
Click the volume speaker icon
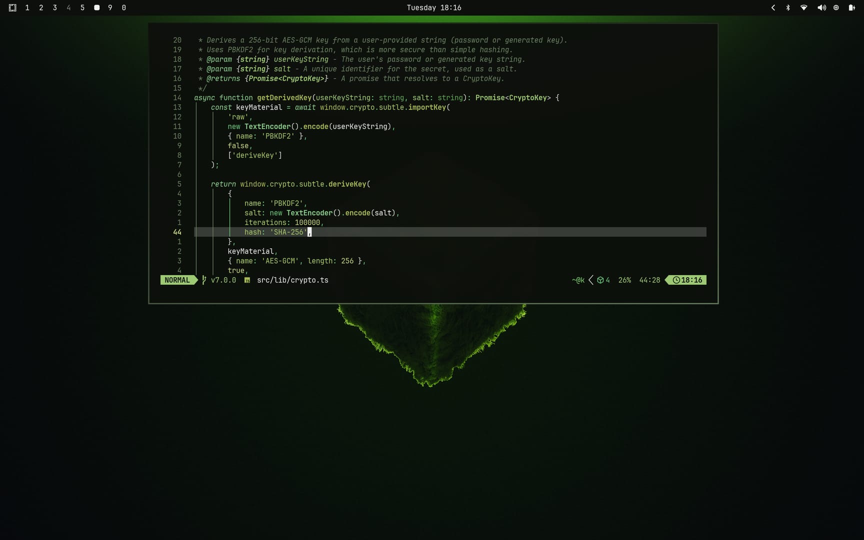pos(821,7)
